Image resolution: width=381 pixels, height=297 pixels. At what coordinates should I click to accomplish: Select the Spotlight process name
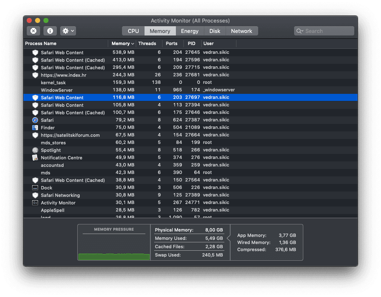(51, 150)
